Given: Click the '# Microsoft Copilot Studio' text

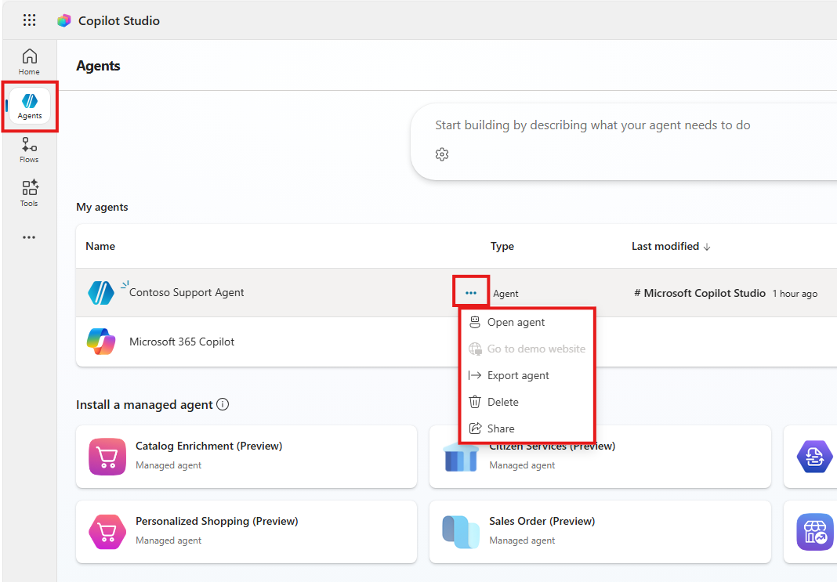Looking at the screenshot, I should click(x=699, y=294).
